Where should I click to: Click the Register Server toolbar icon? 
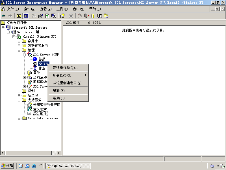tap(86, 16)
